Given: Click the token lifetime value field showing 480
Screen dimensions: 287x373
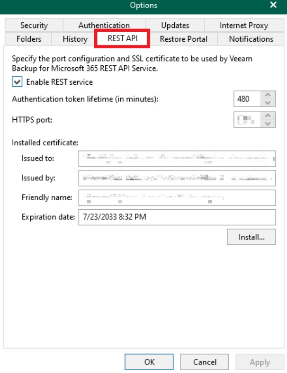Looking at the screenshot, I should 247,99.
